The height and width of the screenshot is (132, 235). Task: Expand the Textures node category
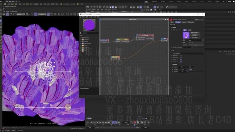point(81,40)
